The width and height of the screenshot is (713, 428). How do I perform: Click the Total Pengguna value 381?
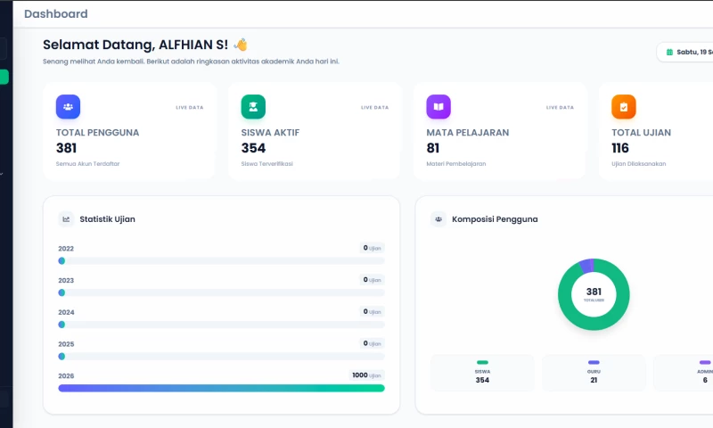[66, 148]
